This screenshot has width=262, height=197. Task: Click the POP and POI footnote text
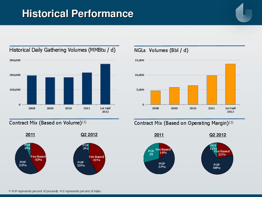pos(55,191)
